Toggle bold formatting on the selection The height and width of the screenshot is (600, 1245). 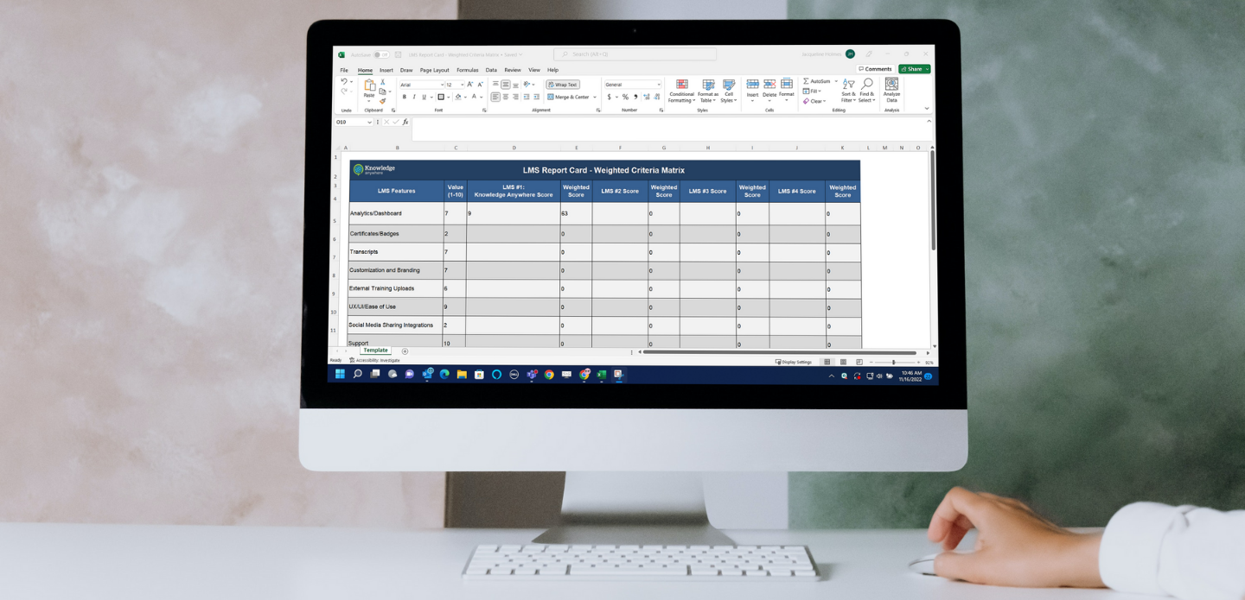pyautogui.click(x=405, y=96)
